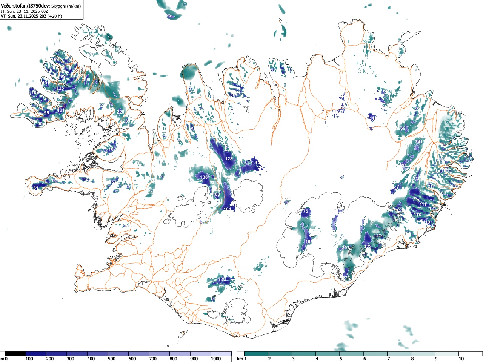Click the '220' visibility value in the northwest
The image size is (483, 362).
tap(120, 112)
